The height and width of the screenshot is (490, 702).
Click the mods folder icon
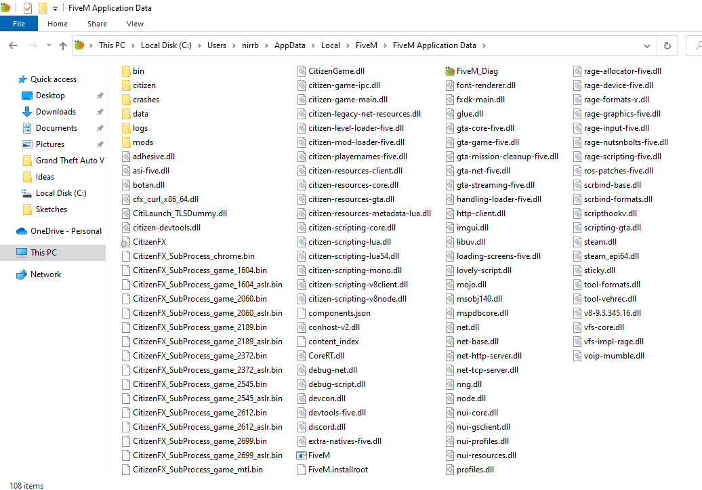[x=126, y=142]
